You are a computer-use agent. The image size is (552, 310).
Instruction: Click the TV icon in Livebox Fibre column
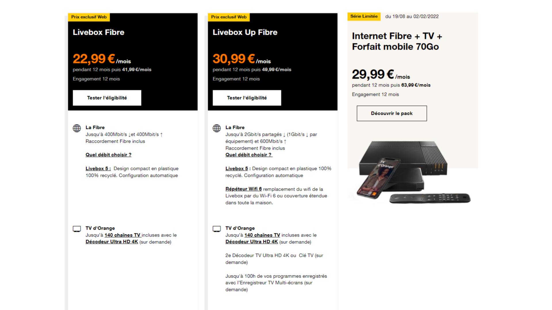[77, 229]
